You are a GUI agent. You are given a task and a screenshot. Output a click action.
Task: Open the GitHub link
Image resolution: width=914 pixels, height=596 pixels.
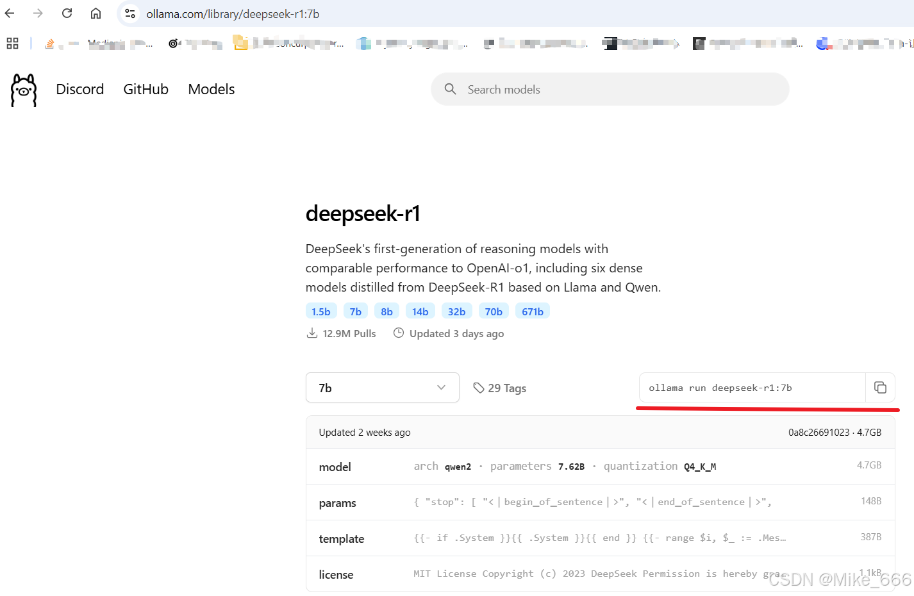tap(146, 89)
